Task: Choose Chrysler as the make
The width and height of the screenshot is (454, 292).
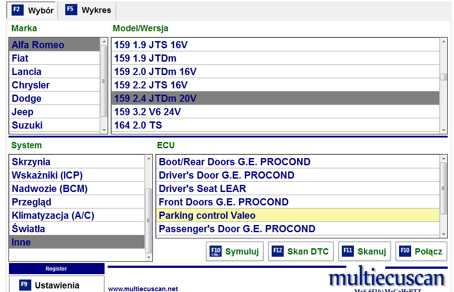Action: (x=55, y=85)
